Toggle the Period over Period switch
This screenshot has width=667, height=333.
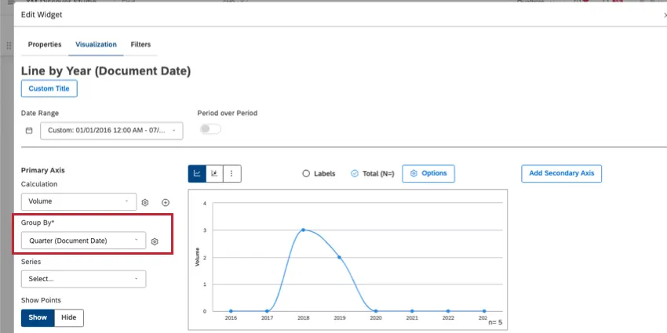click(x=210, y=129)
